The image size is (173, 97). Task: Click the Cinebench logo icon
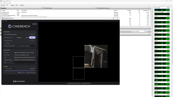click(10, 26)
